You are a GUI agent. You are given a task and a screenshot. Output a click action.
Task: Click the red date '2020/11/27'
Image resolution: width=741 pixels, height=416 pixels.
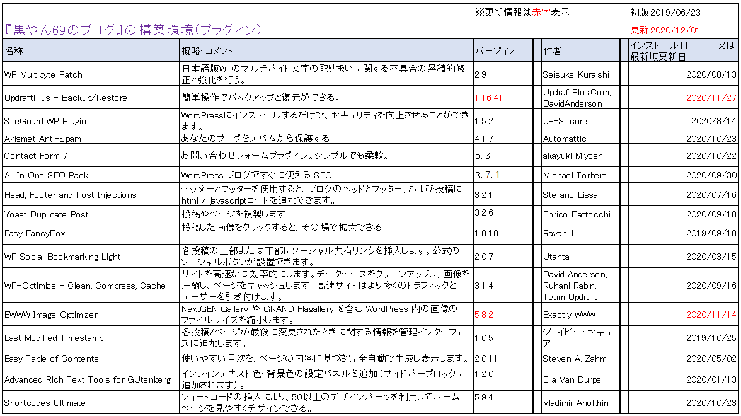711,98
